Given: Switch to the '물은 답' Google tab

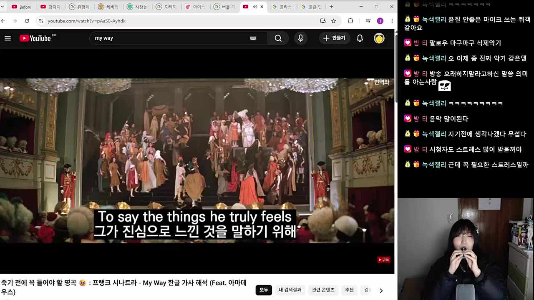Looking at the screenshot, I should [x=311, y=7].
